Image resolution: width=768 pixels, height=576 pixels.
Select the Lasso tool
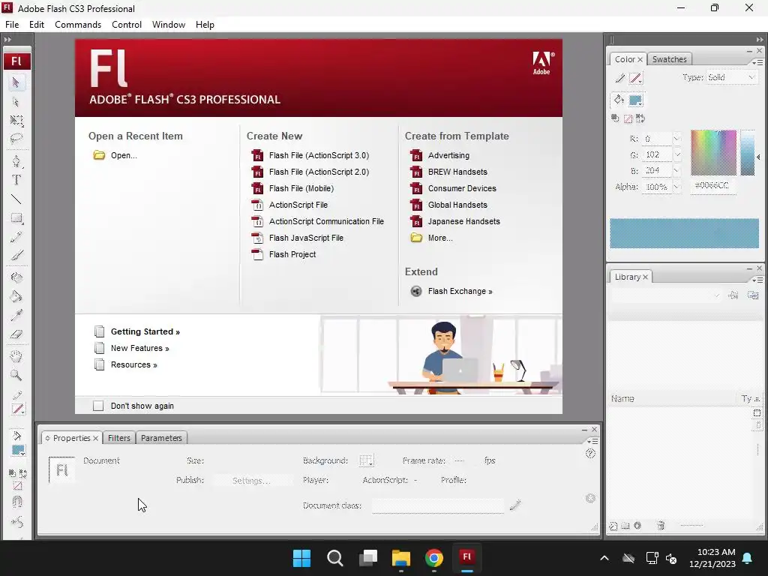pyautogui.click(x=16, y=139)
